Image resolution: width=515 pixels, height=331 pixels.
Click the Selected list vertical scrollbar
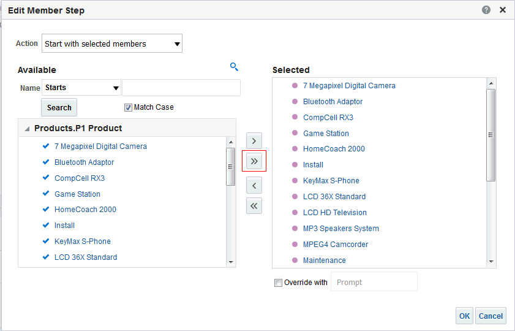click(491, 135)
